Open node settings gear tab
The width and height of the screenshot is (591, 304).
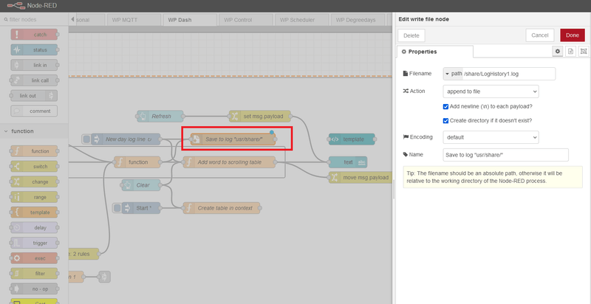558,52
